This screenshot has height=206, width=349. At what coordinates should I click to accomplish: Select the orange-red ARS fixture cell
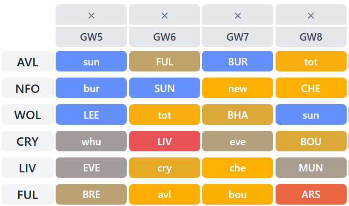click(311, 194)
